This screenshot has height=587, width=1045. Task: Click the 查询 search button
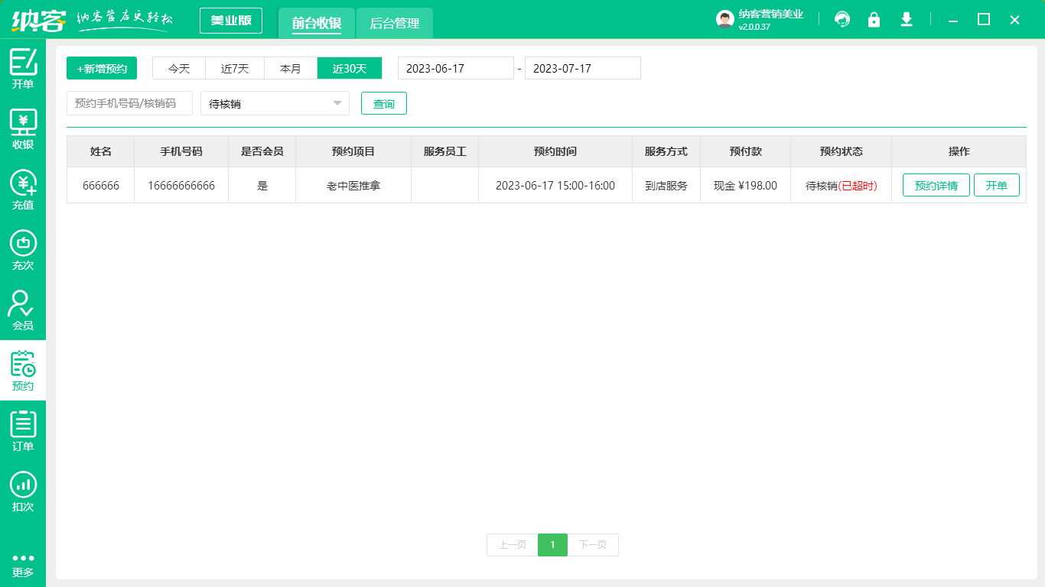tap(383, 103)
